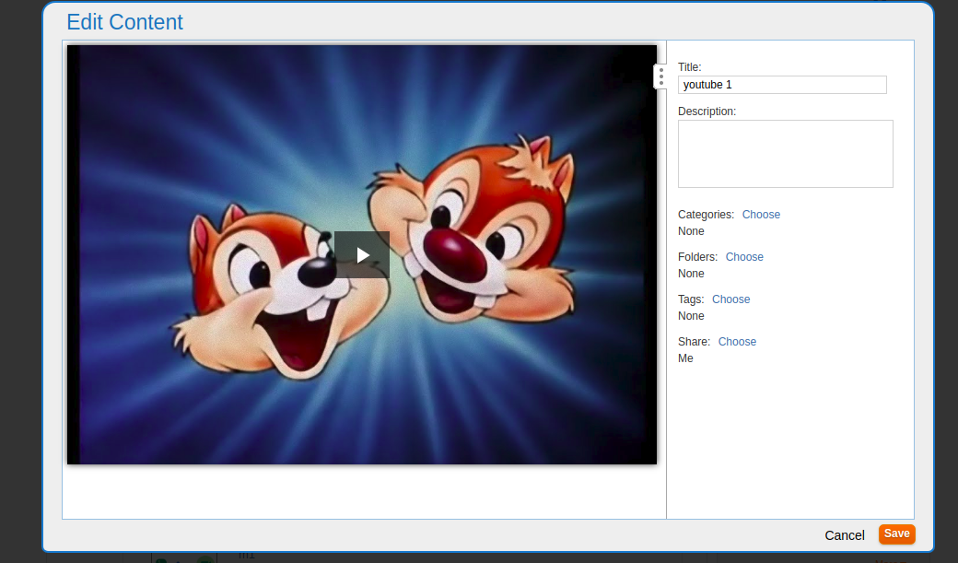Viewport: 958px width, 563px height.
Task: Click the Folders label
Action: click(x=697, y=257)
